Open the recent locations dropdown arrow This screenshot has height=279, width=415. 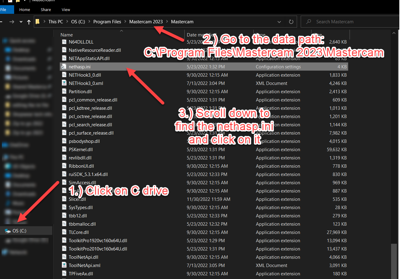[x=21, y=22]
